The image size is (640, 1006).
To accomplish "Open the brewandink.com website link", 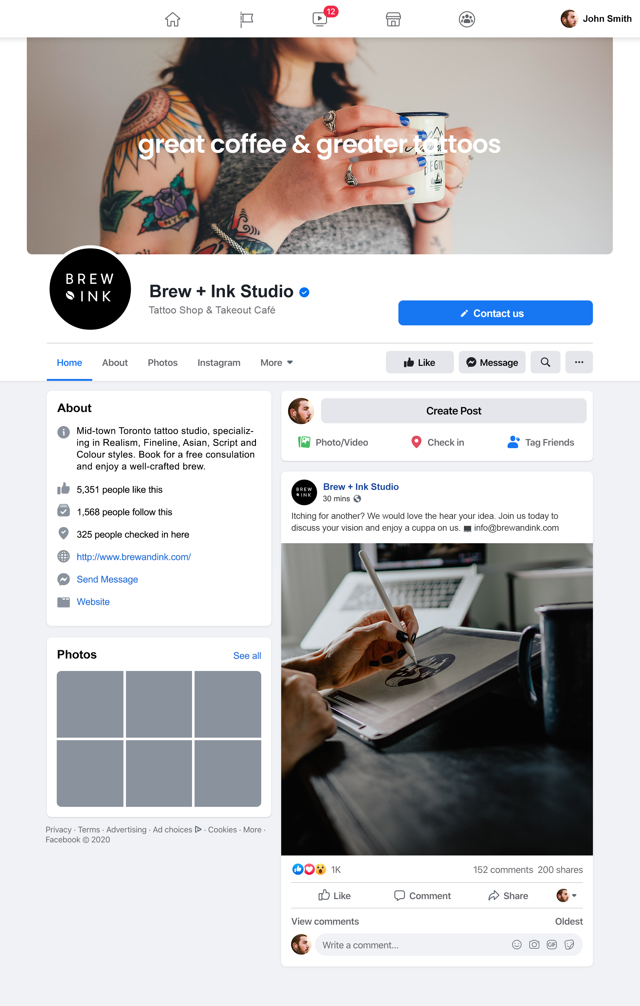I will point(134,557).
